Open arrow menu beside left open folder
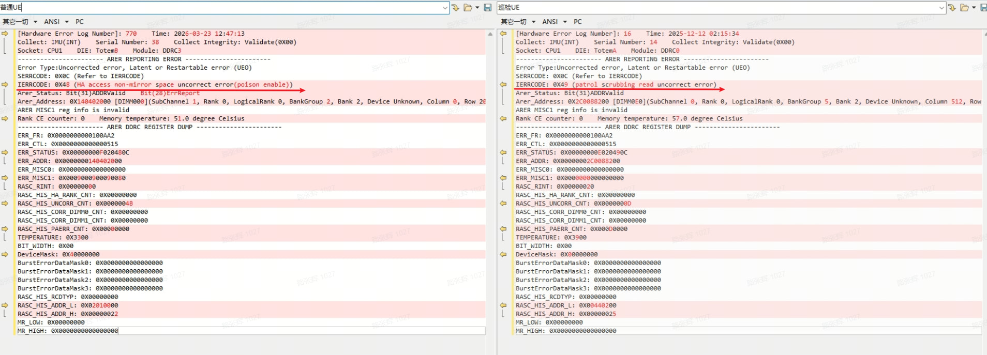The image size is (987, 355). 477,8
